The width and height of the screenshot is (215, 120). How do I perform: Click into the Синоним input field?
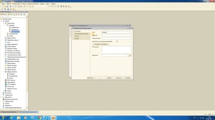pos(117,35)
